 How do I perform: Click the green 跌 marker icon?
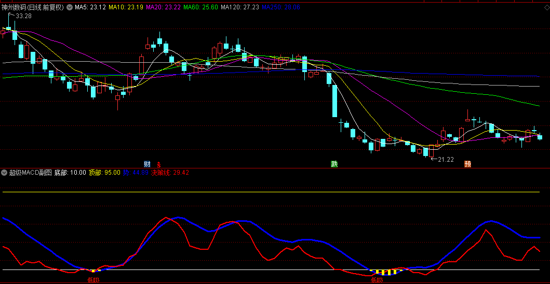334,164
